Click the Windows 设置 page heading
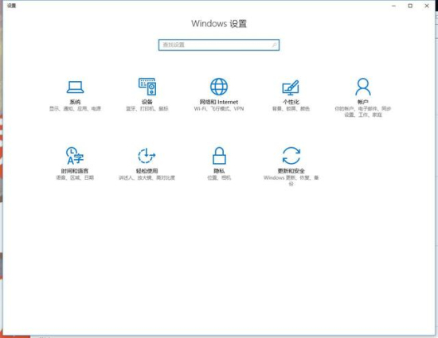Viewport: 438px width, 338px height. click(x=219, y=24)
